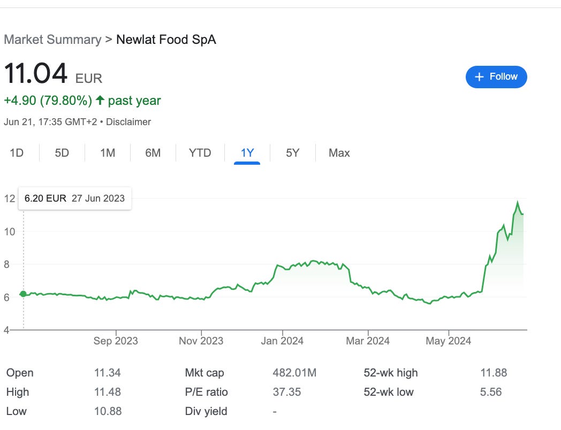Viewport: 561px width, 430px height.
Task: Click the Open value 11.34
Action: point(108,373)
